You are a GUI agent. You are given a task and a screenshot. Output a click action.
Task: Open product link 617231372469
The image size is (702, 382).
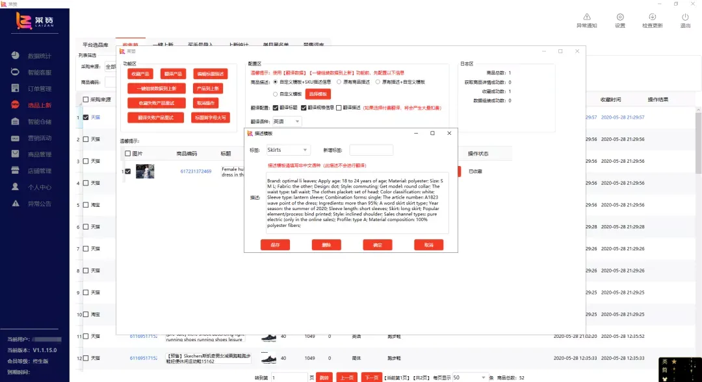click(196, 172)
